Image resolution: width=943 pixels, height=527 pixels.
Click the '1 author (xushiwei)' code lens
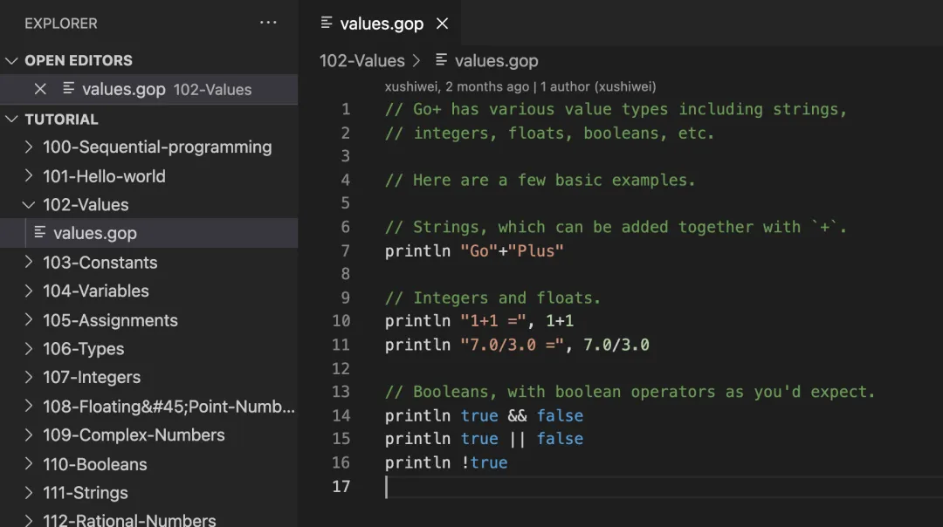(x=598, y=86)
